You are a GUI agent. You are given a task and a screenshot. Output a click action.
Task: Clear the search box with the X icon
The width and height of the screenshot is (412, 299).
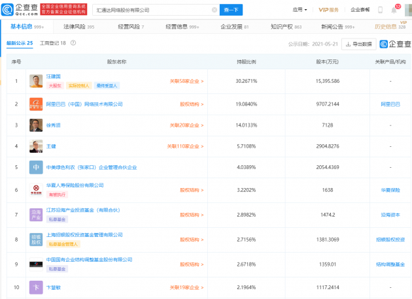215,10
